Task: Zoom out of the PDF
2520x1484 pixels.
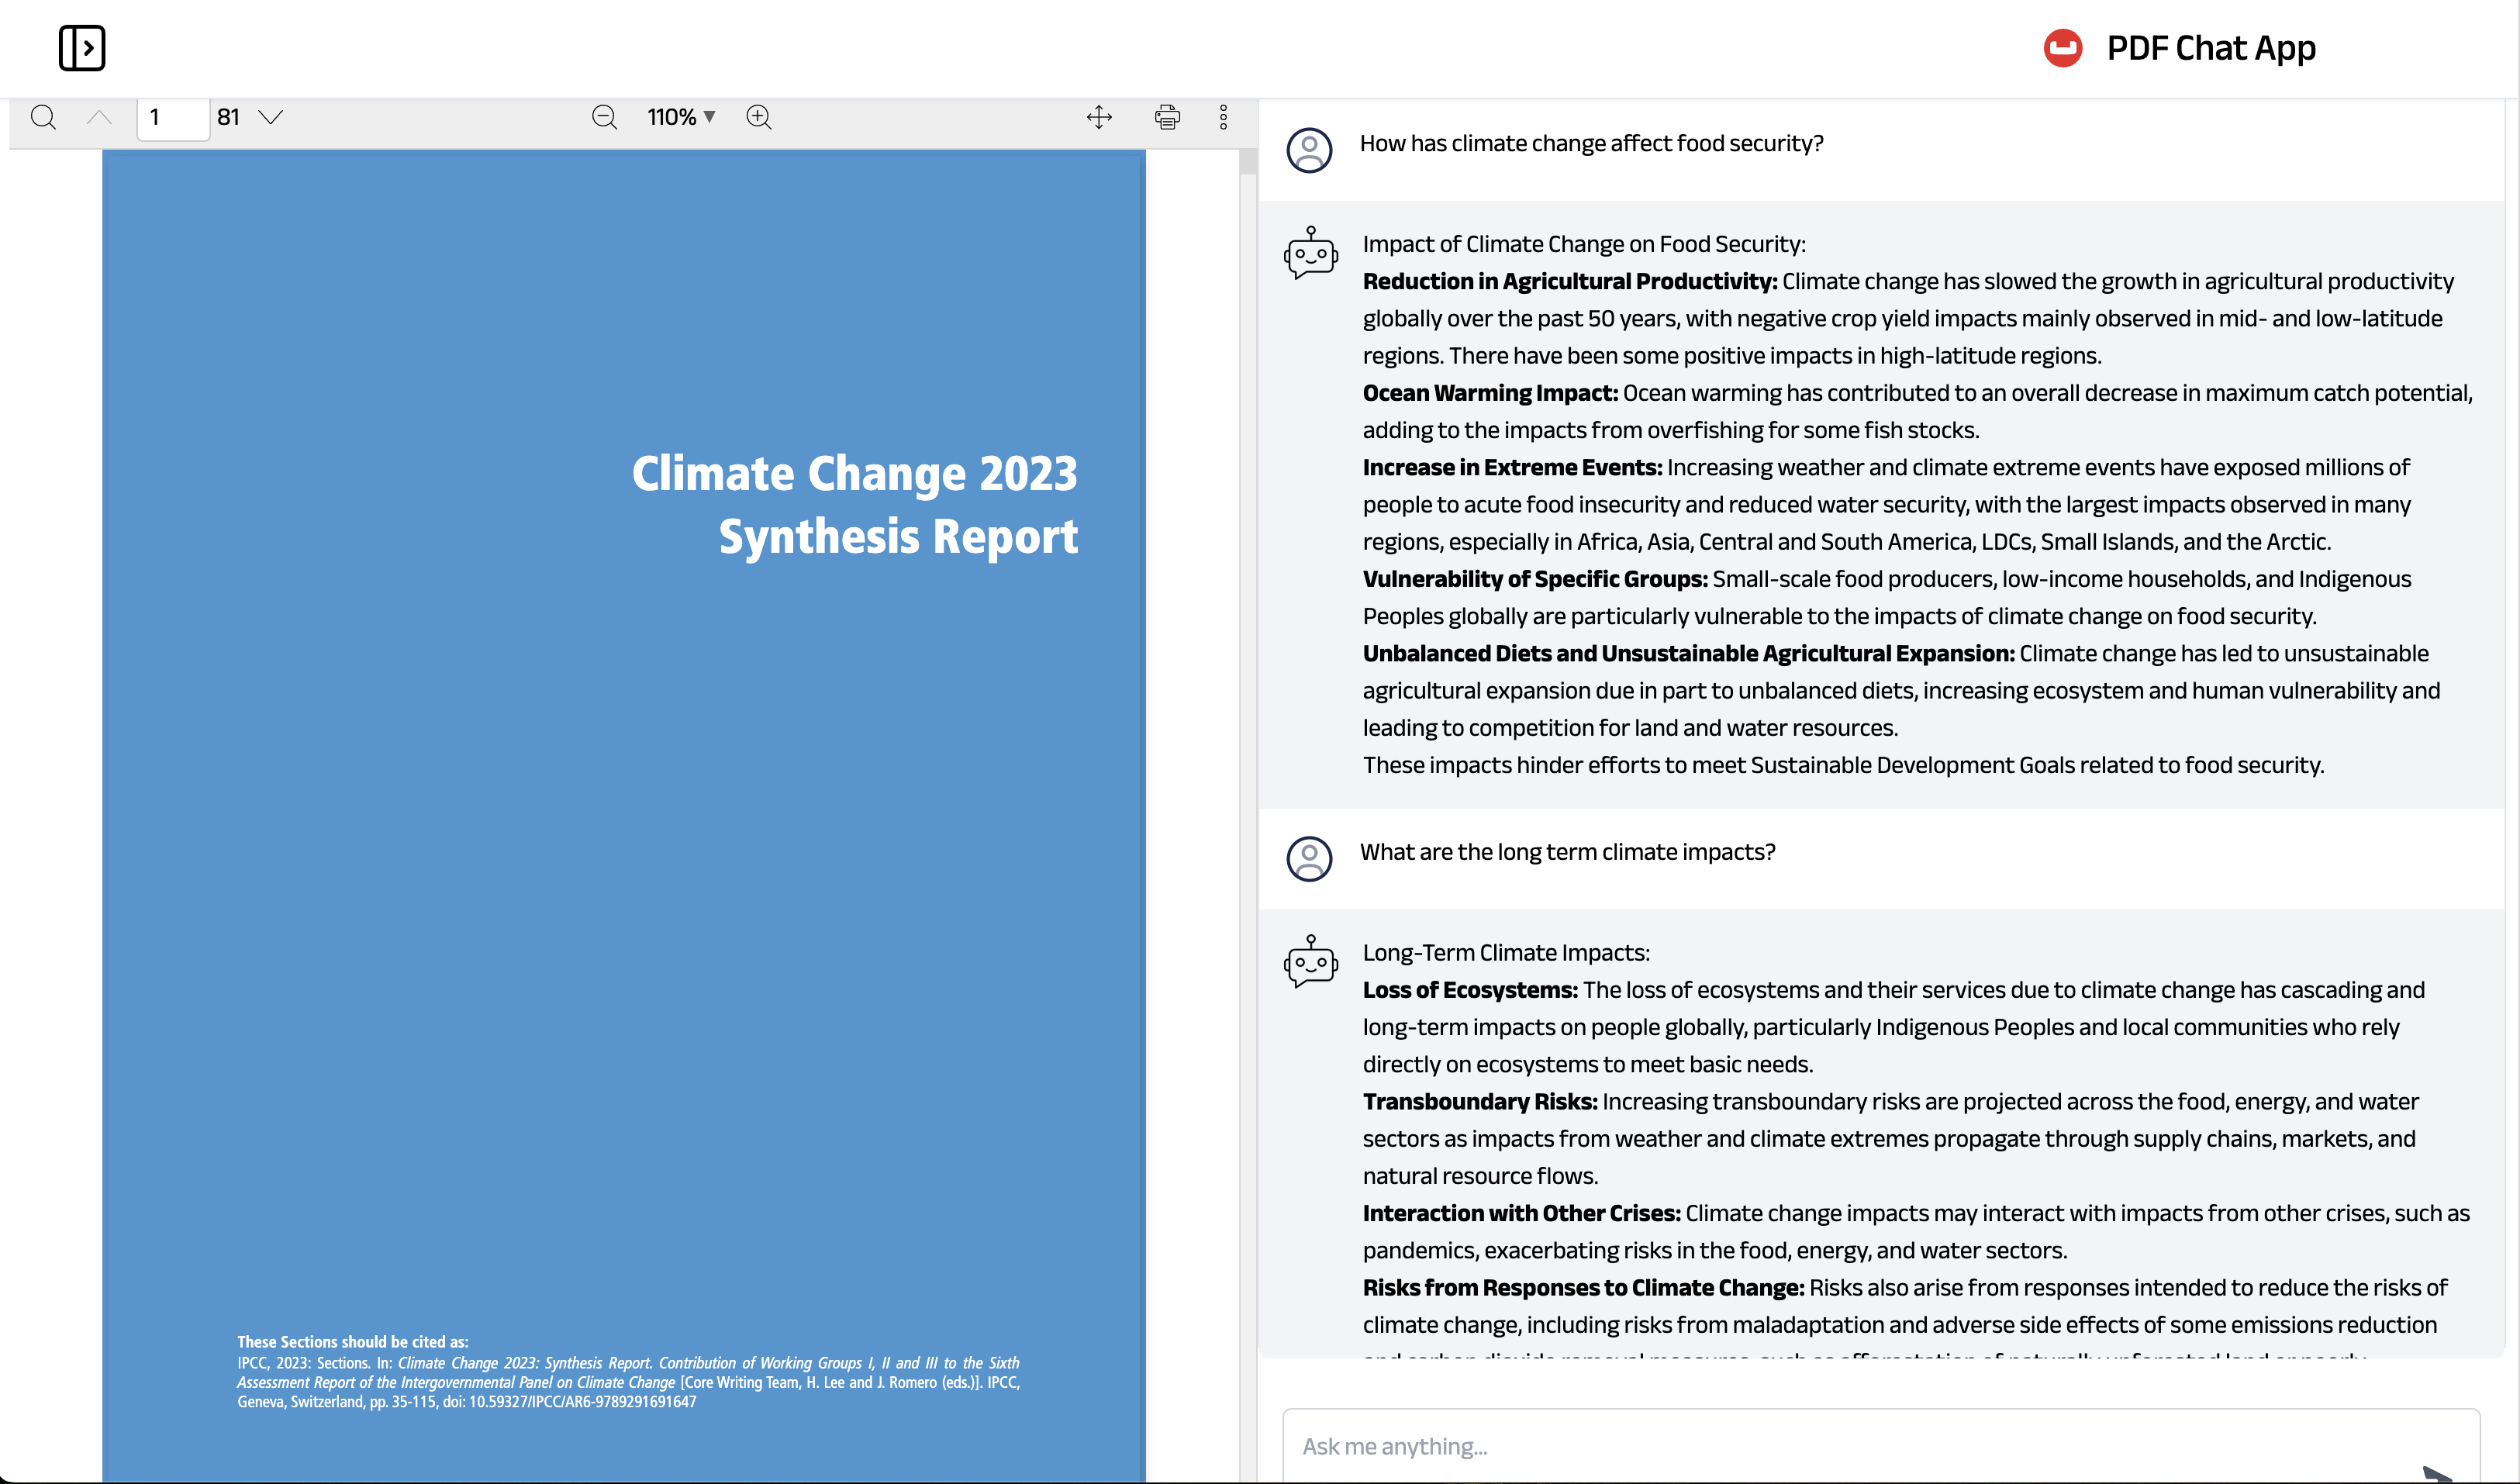Action: click(604, 117)
